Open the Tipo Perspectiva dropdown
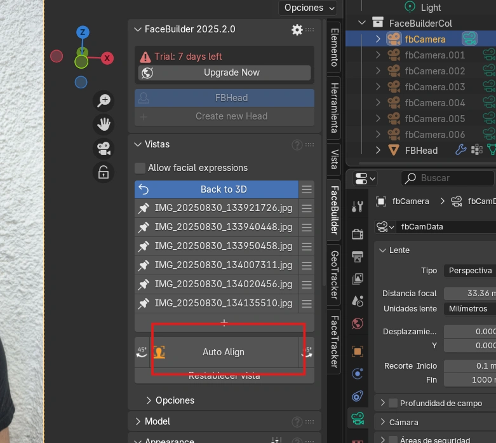This screenshot has height=443, width=496. (x=470, y=271)
